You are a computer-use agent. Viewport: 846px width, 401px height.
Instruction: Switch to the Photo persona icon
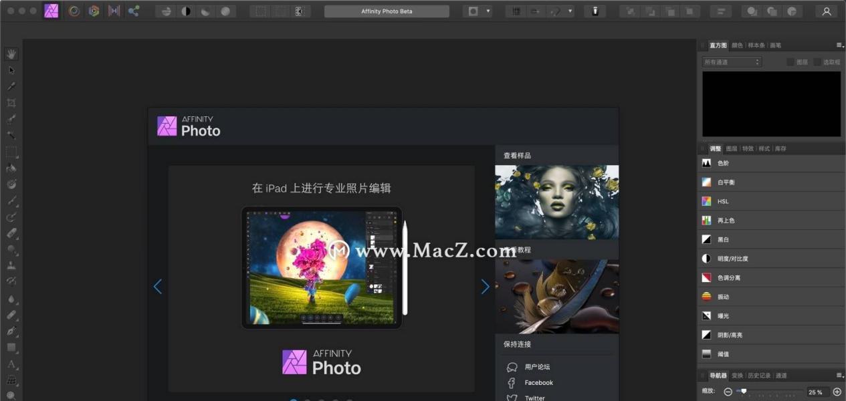coord(51,11)
